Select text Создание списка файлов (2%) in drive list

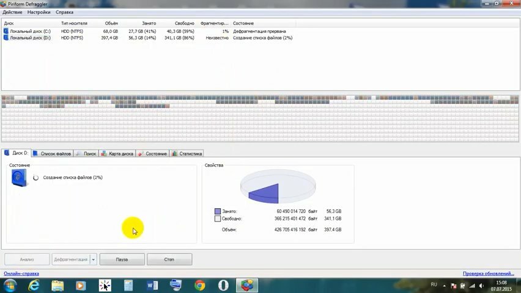pyautogui.click(x=262, y=38)
